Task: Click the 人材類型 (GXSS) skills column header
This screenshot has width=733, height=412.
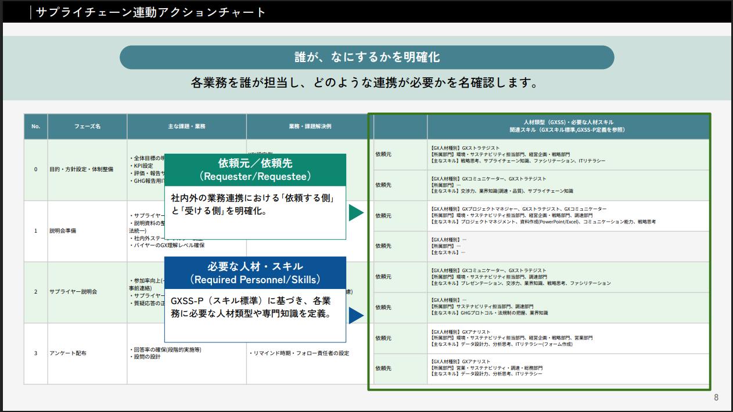Action: pyautogui.click(x=567, y=126)
